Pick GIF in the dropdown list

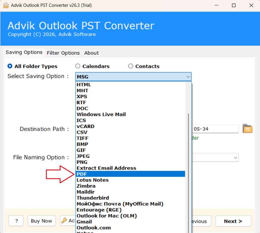130,150
